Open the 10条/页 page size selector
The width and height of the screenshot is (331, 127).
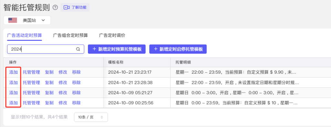[x=91, y=117]
